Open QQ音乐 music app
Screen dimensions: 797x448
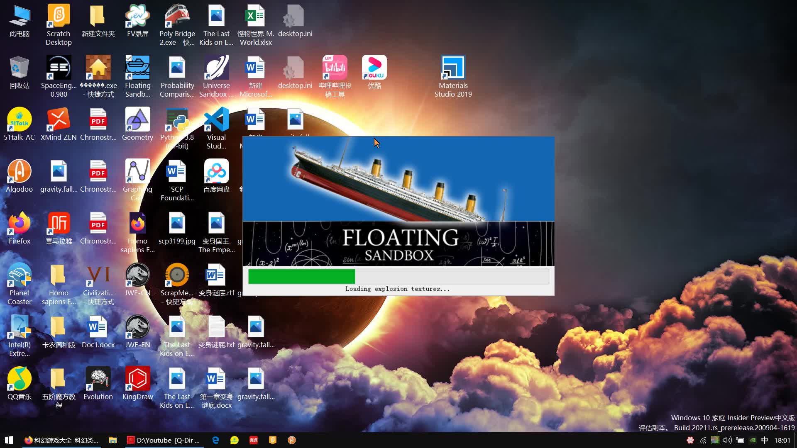coord(20,384)
